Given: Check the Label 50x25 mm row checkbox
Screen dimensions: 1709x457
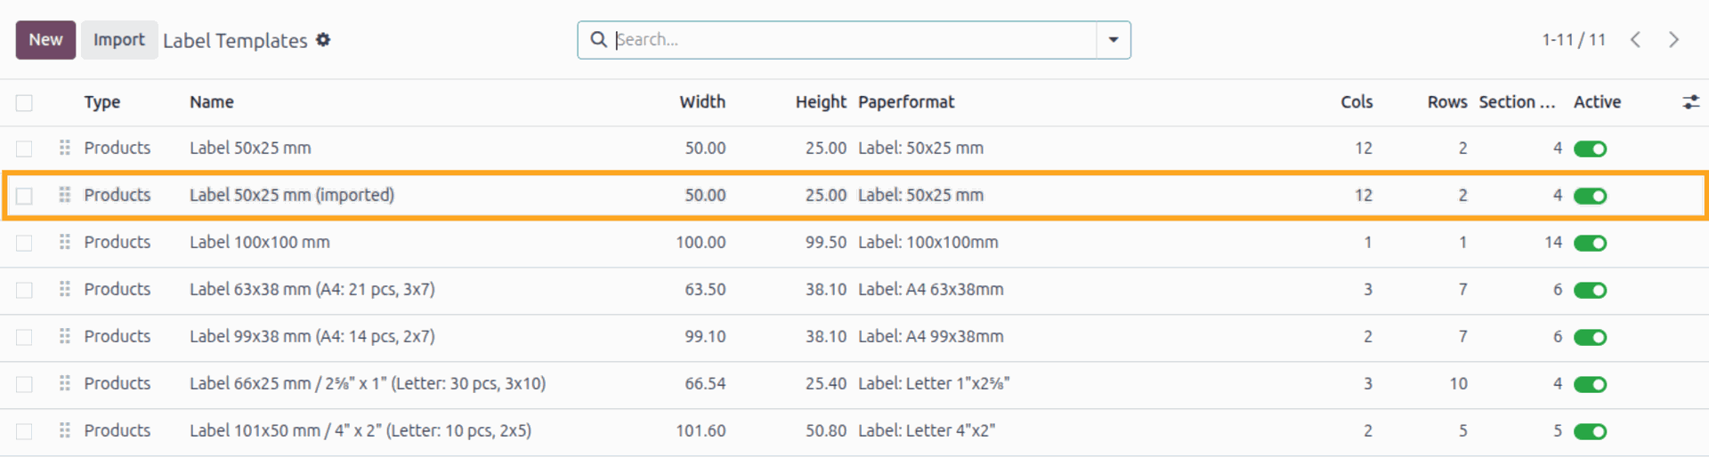Looking at the screenshot, I should click(x=24, y=148).
